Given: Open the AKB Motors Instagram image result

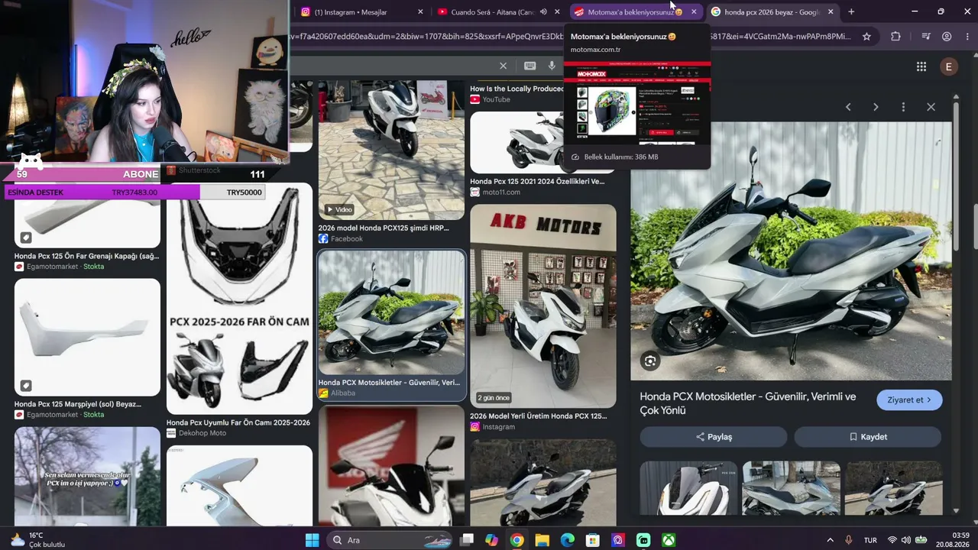Looking at the screenshot, I should click(x=543, y=306).
